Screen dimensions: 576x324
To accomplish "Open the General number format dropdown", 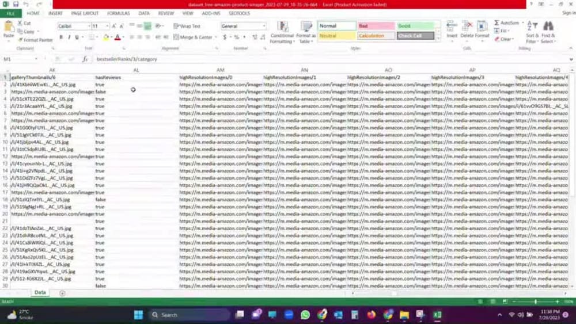I will (x=264, y=26).
